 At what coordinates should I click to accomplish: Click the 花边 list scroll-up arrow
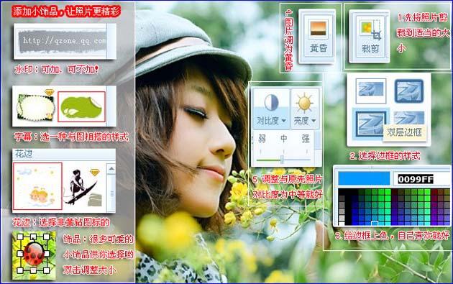tap(111, 168)
